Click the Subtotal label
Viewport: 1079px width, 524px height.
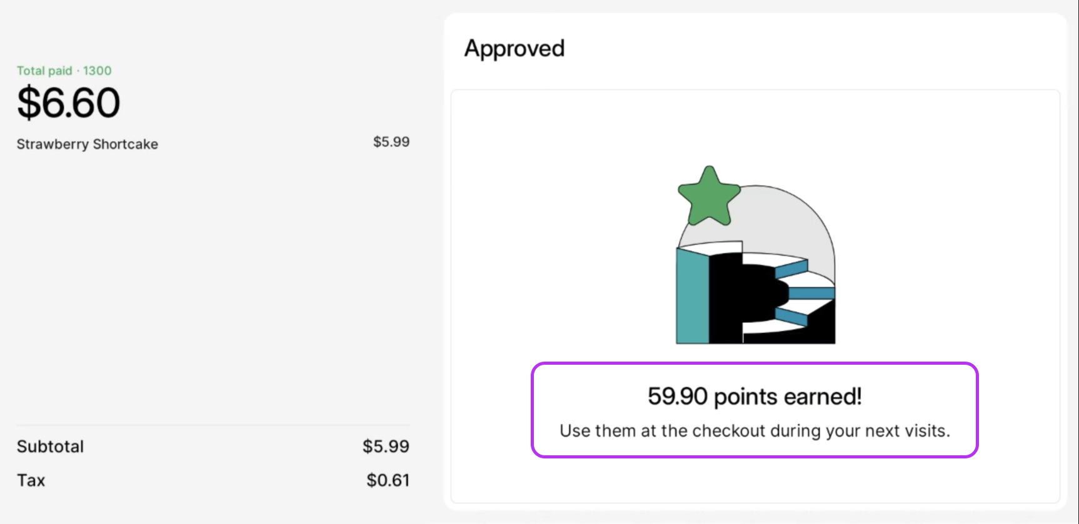coord(50,447)
